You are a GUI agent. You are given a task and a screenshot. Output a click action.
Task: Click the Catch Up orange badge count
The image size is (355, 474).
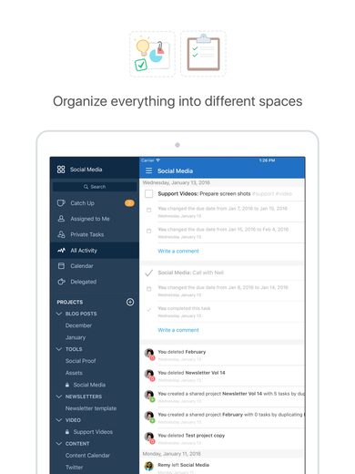click(x=129, y=203)
